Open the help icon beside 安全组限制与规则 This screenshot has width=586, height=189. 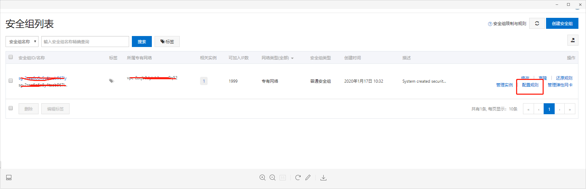490,24
